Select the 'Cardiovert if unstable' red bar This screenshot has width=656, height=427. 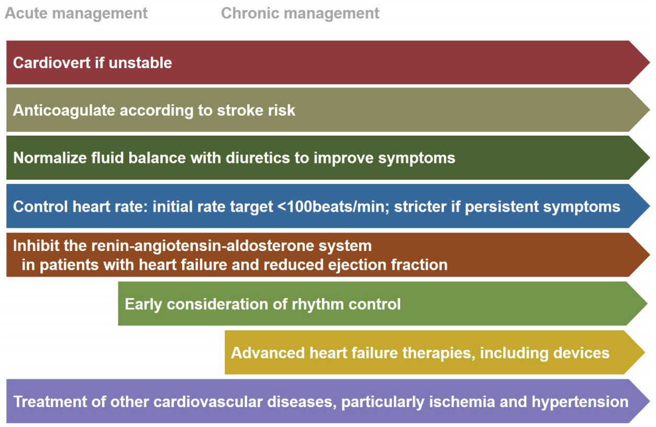click(x=328, y=62)
